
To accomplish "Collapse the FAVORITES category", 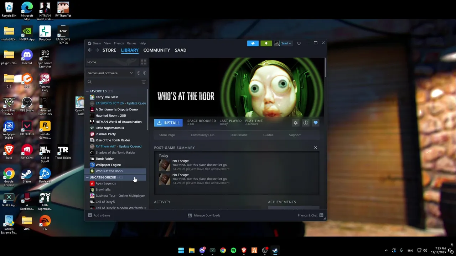I will pos(87,91).
